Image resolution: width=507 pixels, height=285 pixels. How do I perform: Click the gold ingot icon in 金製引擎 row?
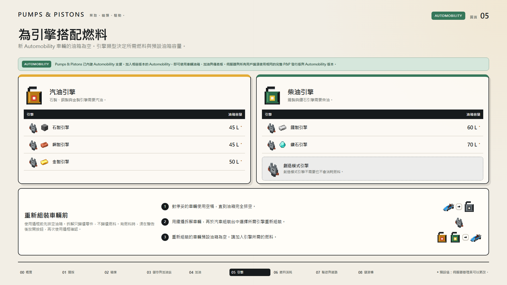point(44,162)
